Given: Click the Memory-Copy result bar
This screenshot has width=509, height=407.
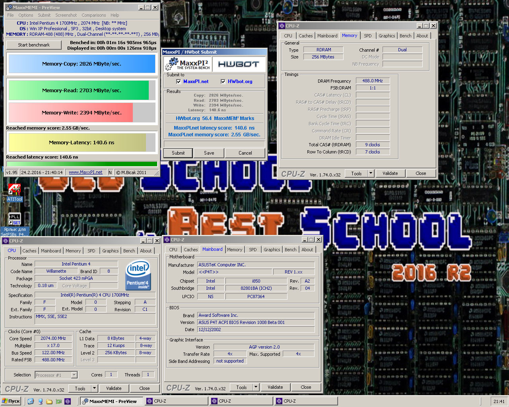Looking at the screenshot, I should (82, 64).
